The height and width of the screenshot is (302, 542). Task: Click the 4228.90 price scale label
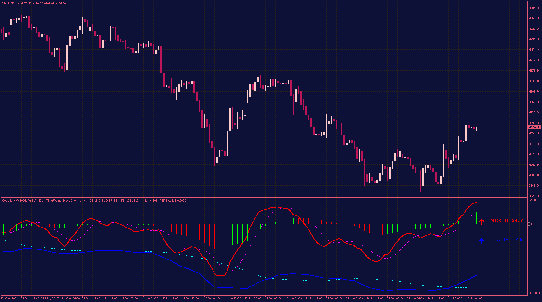coord(534,112)
